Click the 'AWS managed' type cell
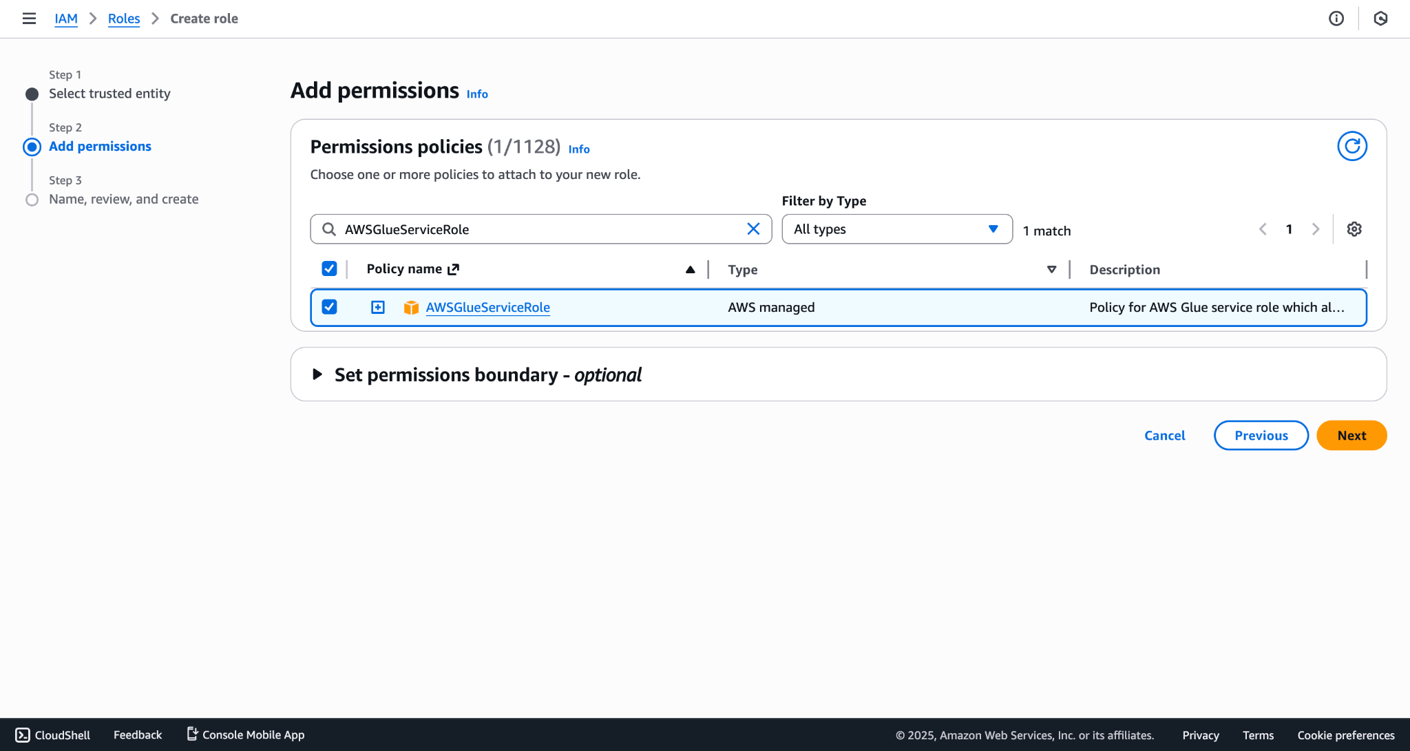Image resolution: width=1410 pixels, height=751 pixels. pyautogui.click(x=771, y=308)
